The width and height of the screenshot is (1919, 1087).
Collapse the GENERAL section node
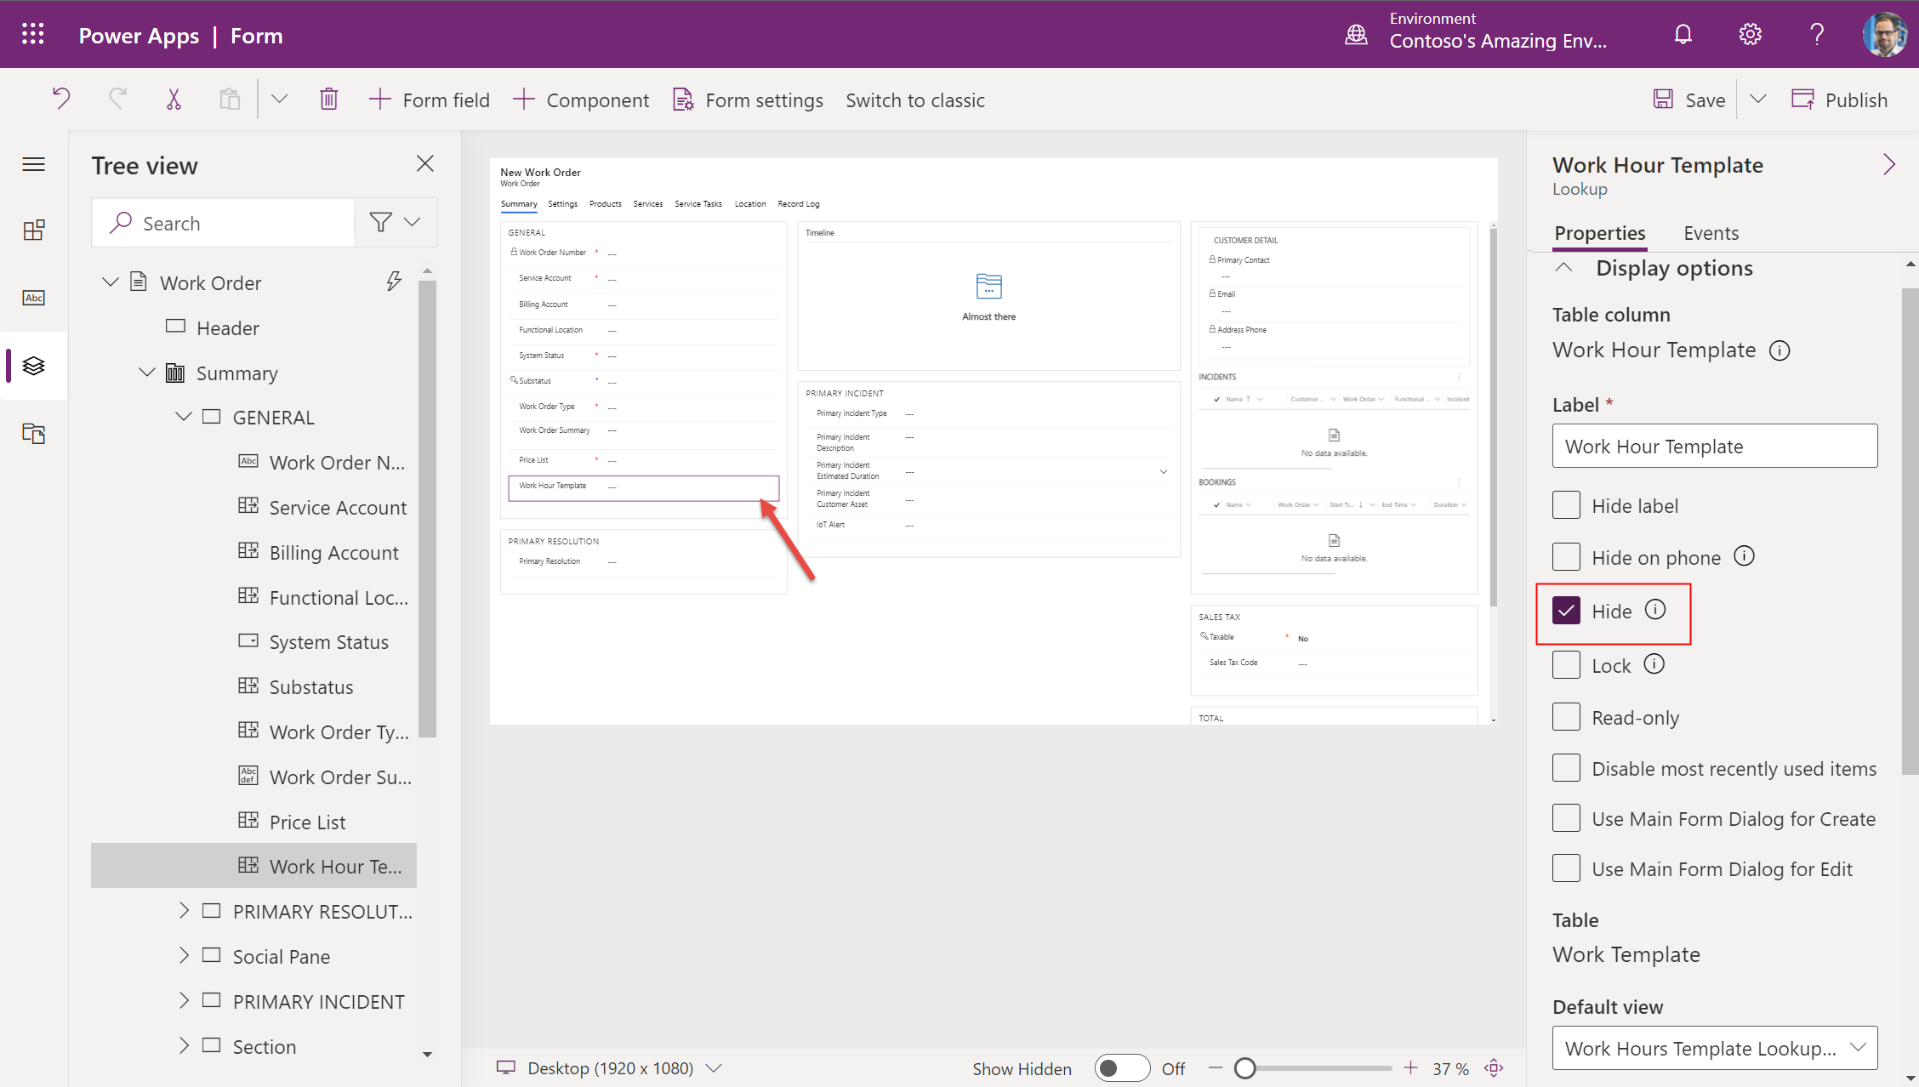pyautogui.click(x=184, y=417)
